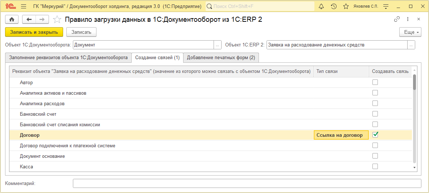429x193 pixels.
Task: Click Записать и закрыть button
Action: click(34, 32)
